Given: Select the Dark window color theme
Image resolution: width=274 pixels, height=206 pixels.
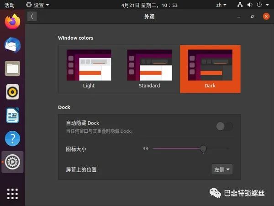Looking at the screenshot, I should click(210, 69).
